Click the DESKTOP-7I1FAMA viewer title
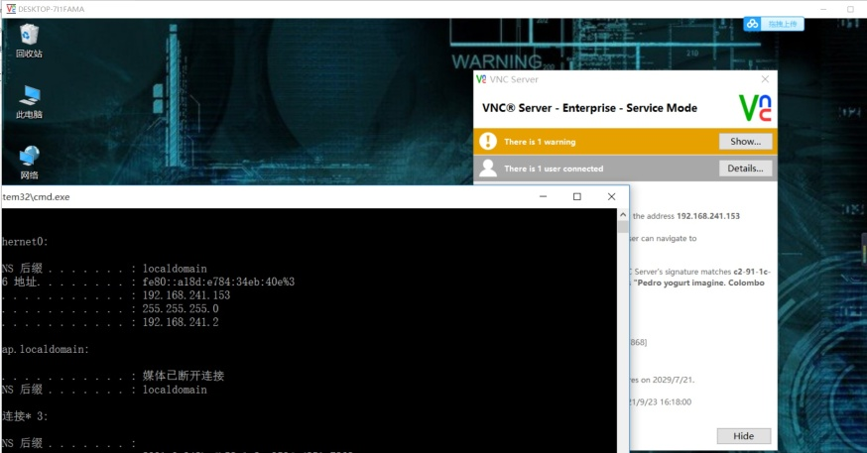 51,9
